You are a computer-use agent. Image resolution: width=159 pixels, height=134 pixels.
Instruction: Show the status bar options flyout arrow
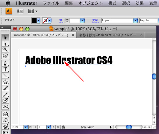[111, 127]
